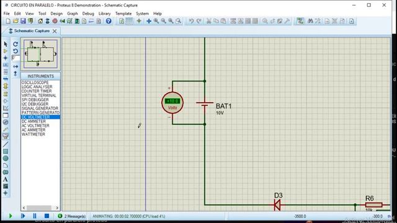
Task: Select SIGNAL GENERATOR in the instruments list
Action: [40, 108]
